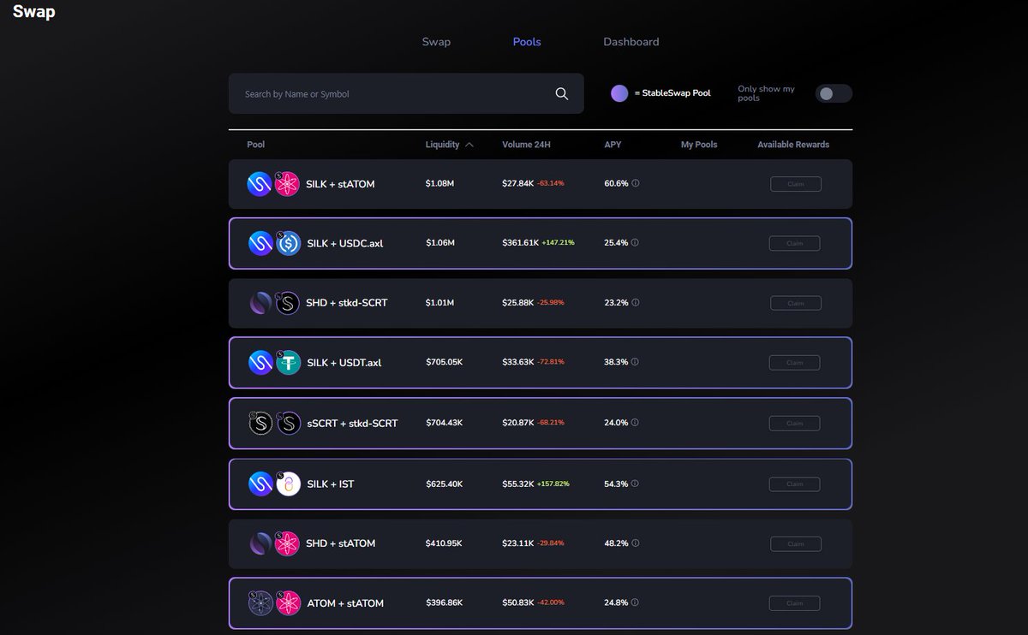The height and width of the screenshot is (635, 1028).
Task: Click the $705.05K liquidity value
Action: pos(445,362)
